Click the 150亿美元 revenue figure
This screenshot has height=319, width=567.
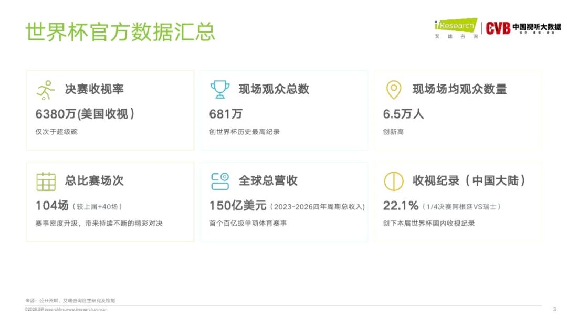(x=238, y=206)
